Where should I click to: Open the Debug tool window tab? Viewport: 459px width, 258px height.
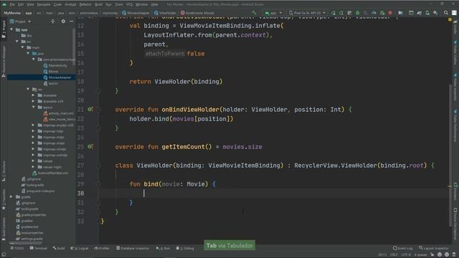tap(185, 248)
